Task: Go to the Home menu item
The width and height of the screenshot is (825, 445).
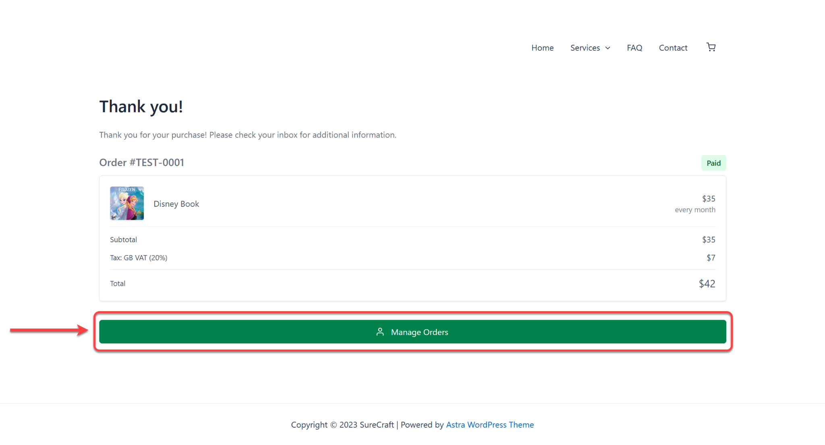Action: click(x=542, y=48)
